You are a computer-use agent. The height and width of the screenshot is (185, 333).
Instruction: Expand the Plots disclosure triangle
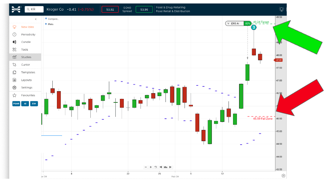pyautogui.click(x=46, y=24)
